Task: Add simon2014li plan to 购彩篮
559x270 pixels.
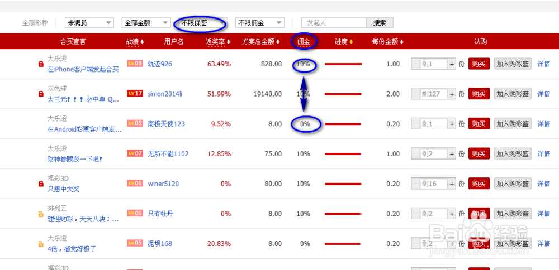Action: (513, 94)
